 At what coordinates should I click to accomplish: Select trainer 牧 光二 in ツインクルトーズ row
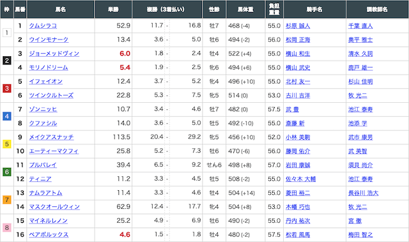(x=358, y=95)
